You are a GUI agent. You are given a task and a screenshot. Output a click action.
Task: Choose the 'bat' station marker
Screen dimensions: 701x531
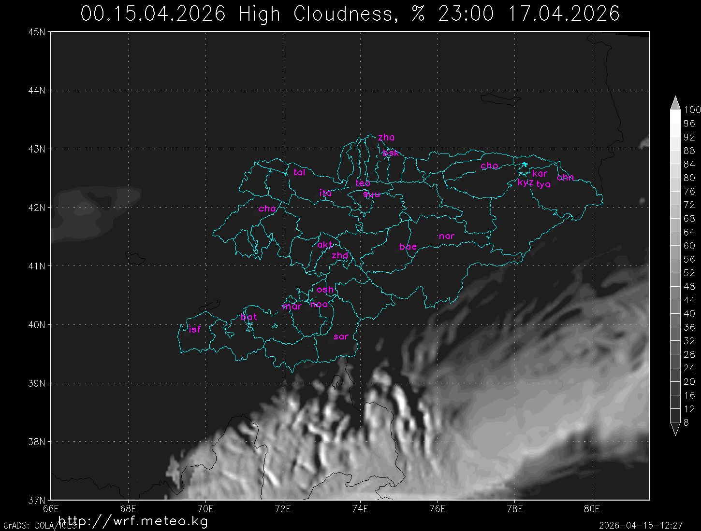click(248, 317)
